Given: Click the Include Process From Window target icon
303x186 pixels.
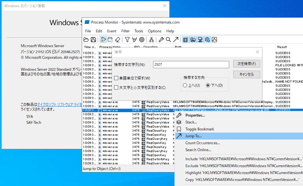Looking at the screenshot, I should (142, 40).
